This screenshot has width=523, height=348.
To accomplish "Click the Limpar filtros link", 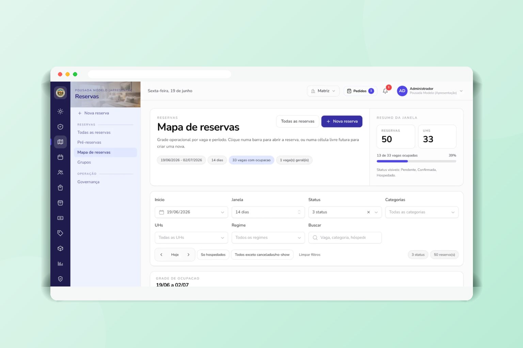I will point(310,255).
